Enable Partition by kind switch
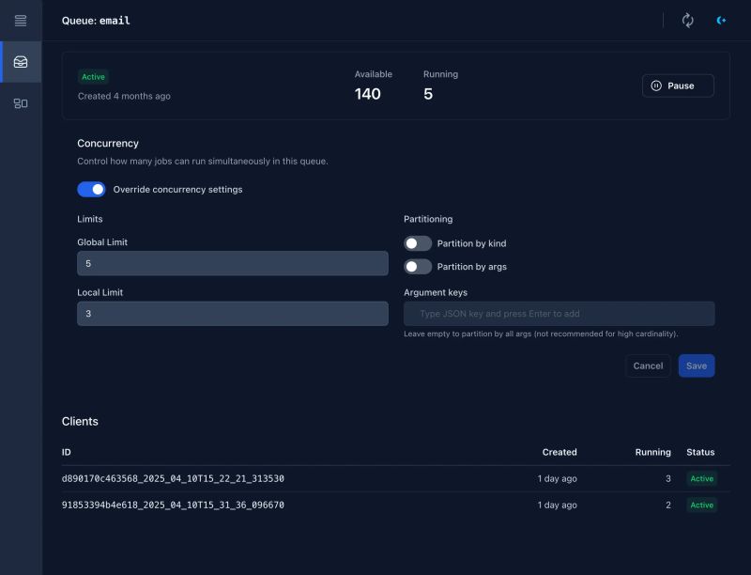 click(x=418, y=243)
